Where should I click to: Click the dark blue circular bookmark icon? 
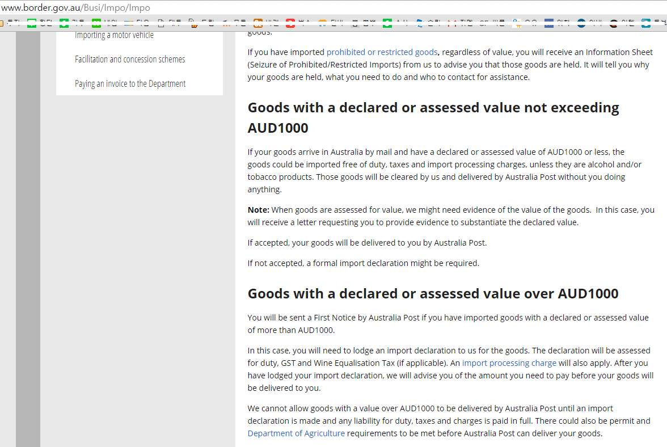tap(581, 23)
